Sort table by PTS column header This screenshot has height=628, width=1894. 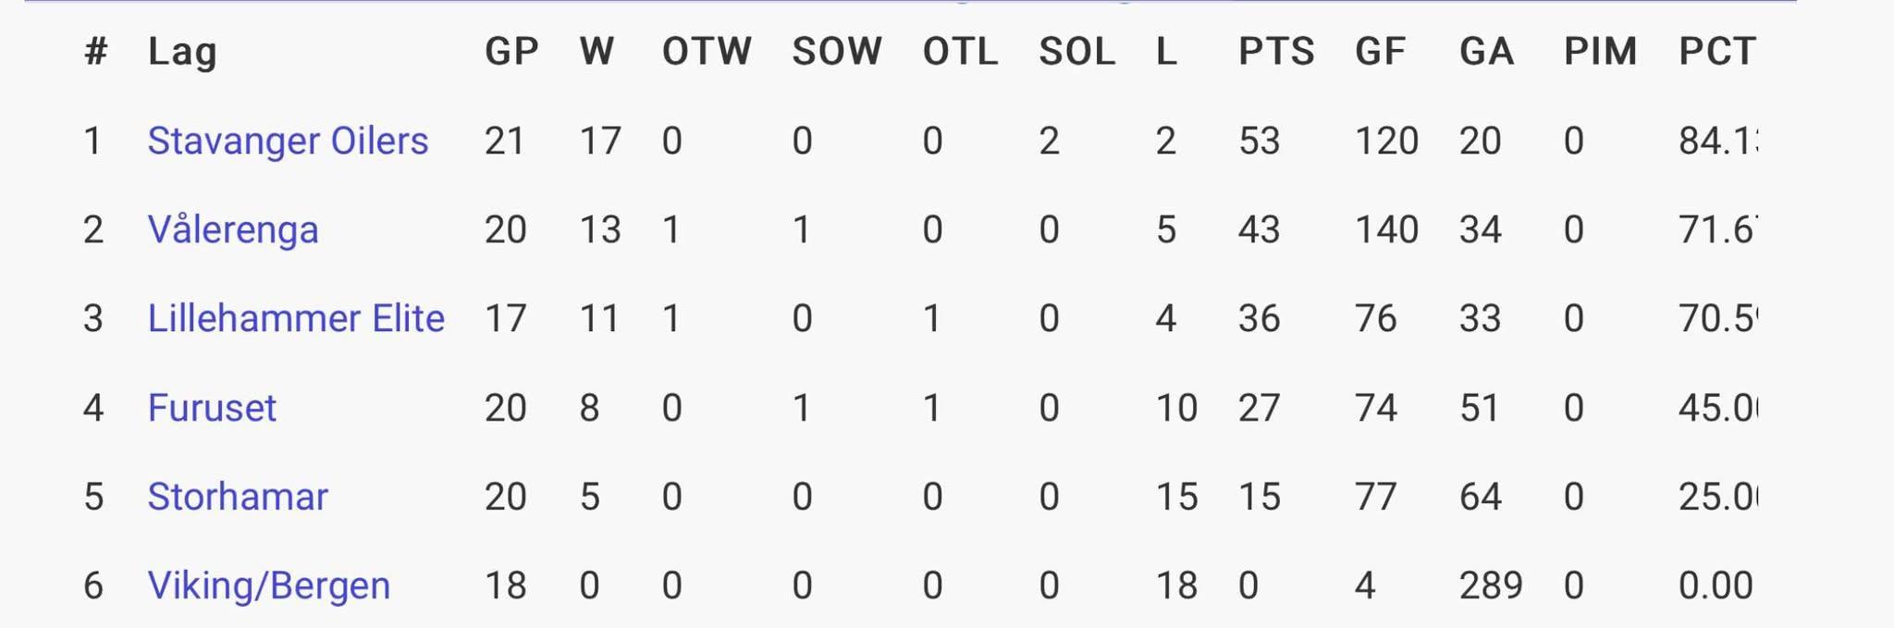[x=1276, y=52]
